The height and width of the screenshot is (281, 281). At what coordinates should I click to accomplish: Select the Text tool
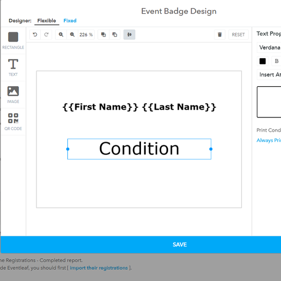tap(13, 67)
